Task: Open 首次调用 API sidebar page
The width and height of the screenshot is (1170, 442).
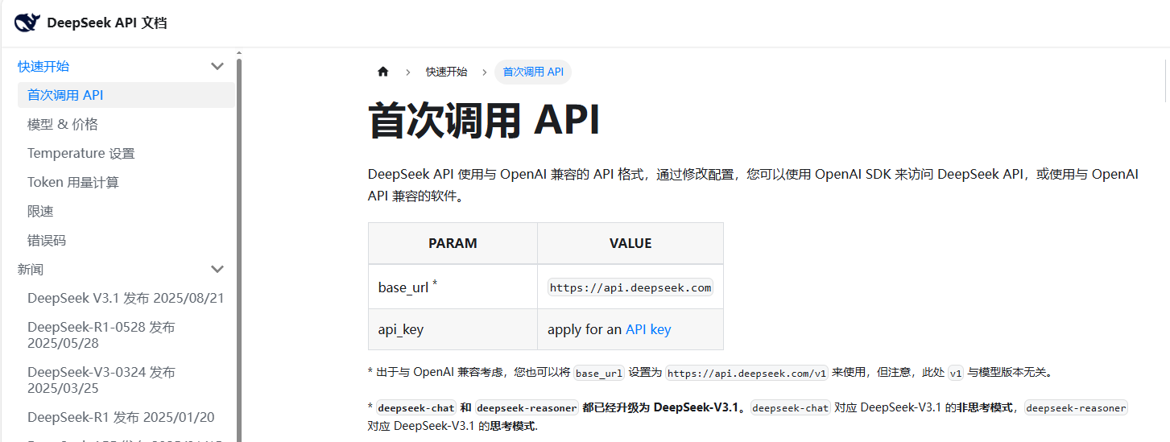Action: [x=126, y=95]
